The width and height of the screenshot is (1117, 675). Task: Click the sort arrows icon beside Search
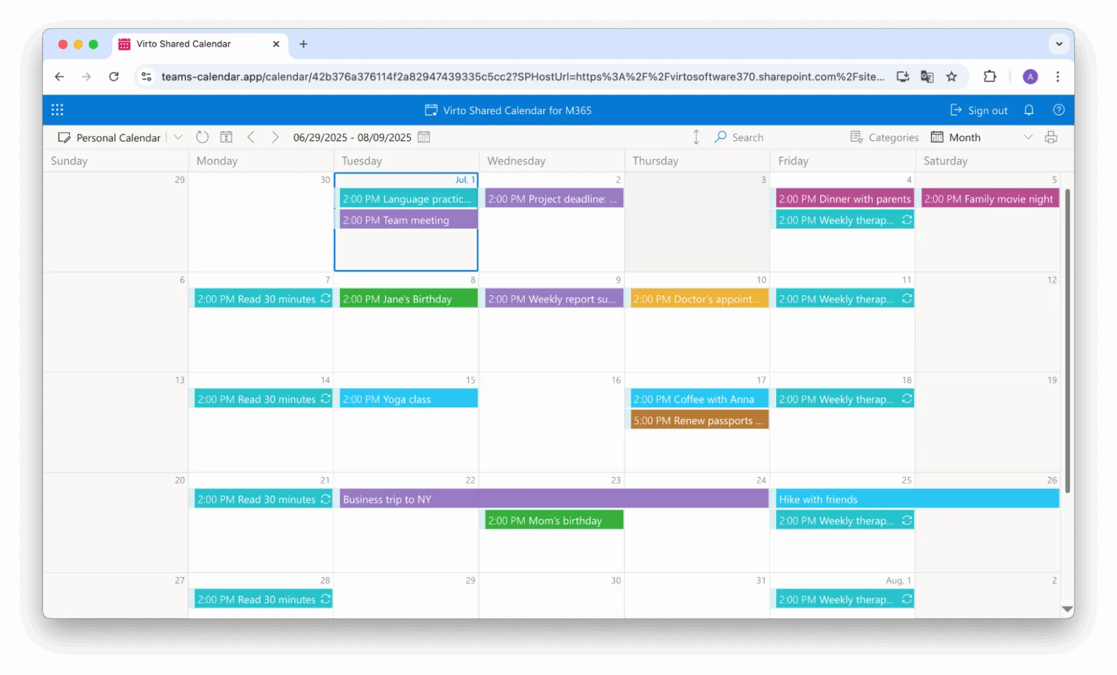click(696, 137)
